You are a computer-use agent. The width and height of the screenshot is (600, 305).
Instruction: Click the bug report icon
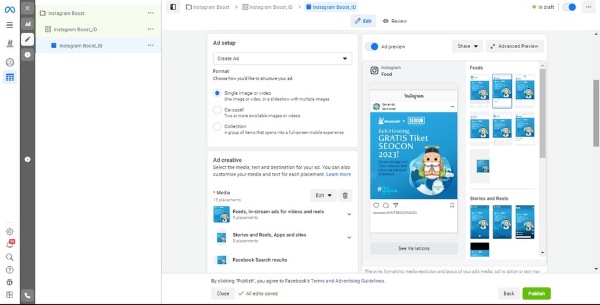10,282
